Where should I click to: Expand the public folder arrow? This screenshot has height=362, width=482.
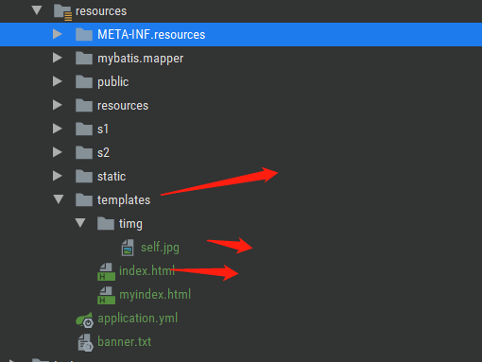pyautogui.click(x=57, y=81)
